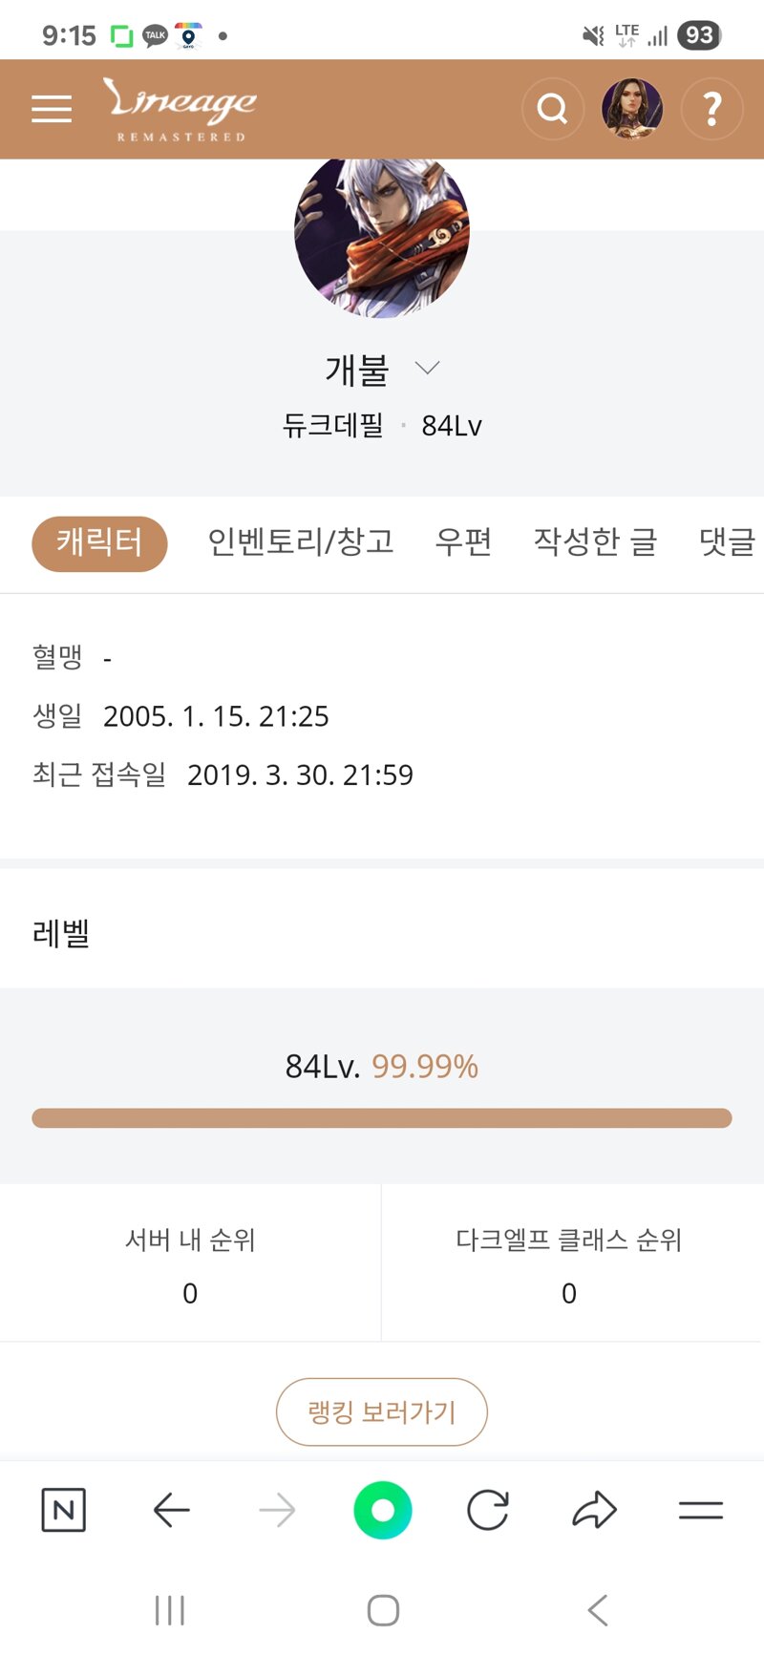Tap Android recent apps navigation button
Image resolution: width=764 pixels, height=1655 pixels.
pos(170,1610)
